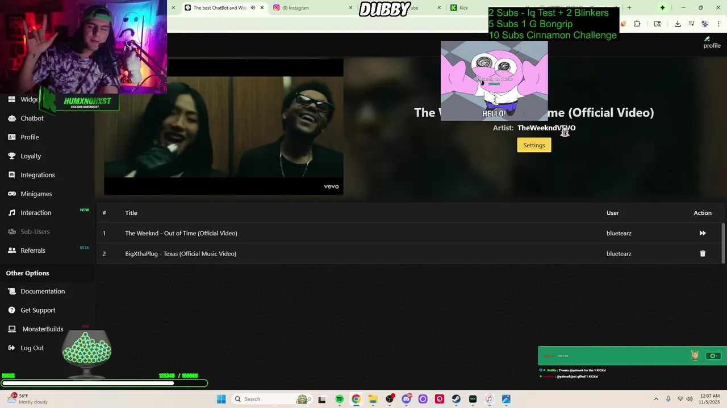Open the song request Settings

[x=534, y=145]
